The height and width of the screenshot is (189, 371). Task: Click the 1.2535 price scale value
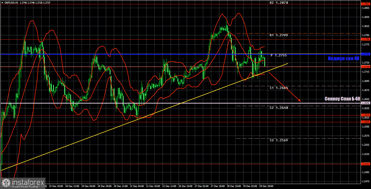[x=366, y=154]
